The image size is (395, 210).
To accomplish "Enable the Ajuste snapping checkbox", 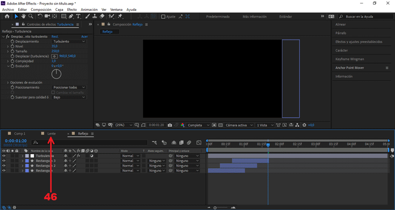I will (163, 16).
